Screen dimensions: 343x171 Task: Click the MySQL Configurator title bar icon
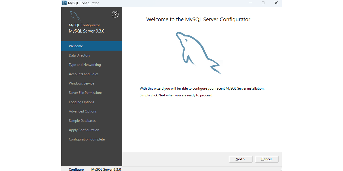[x=64, y=3]
